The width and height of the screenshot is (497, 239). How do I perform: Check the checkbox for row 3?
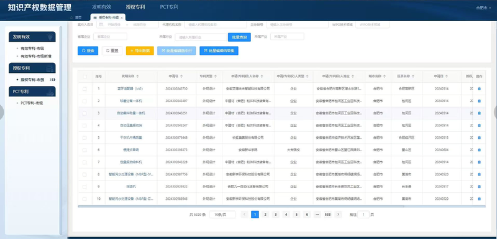(x=84, y=113)
